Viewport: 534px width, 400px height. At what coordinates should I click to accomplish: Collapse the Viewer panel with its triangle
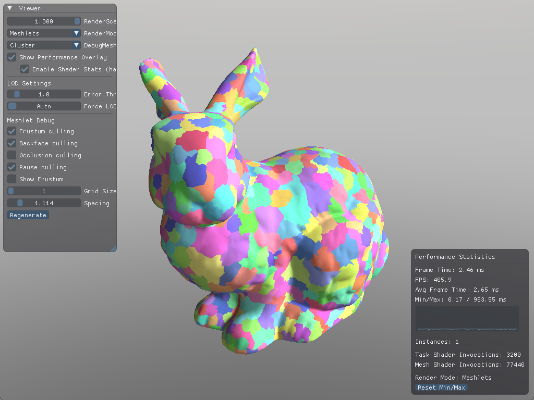coord(10,8)
